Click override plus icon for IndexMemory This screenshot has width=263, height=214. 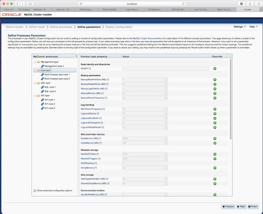[x=215, y=143]
